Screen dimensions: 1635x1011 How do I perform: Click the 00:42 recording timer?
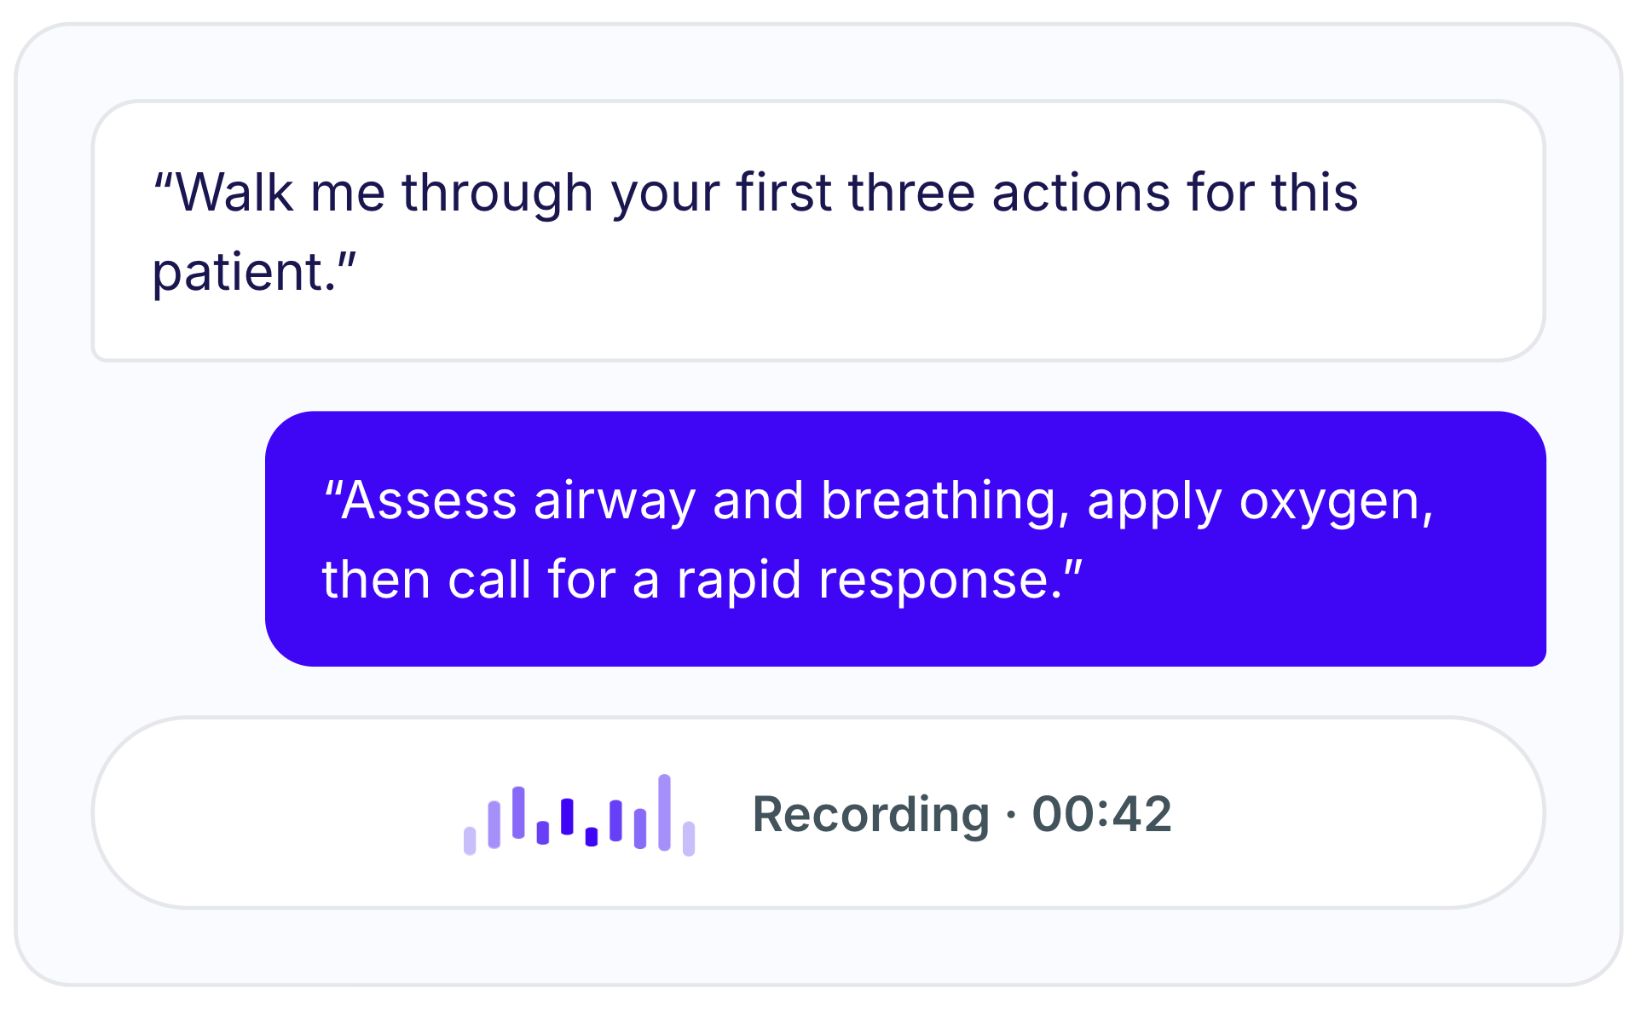coord(1101,814)
